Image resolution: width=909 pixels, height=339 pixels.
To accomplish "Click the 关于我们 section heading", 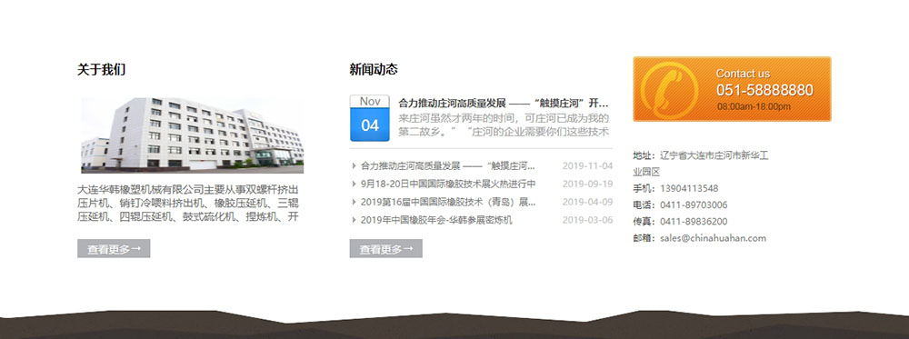I will tap(102, 70).
